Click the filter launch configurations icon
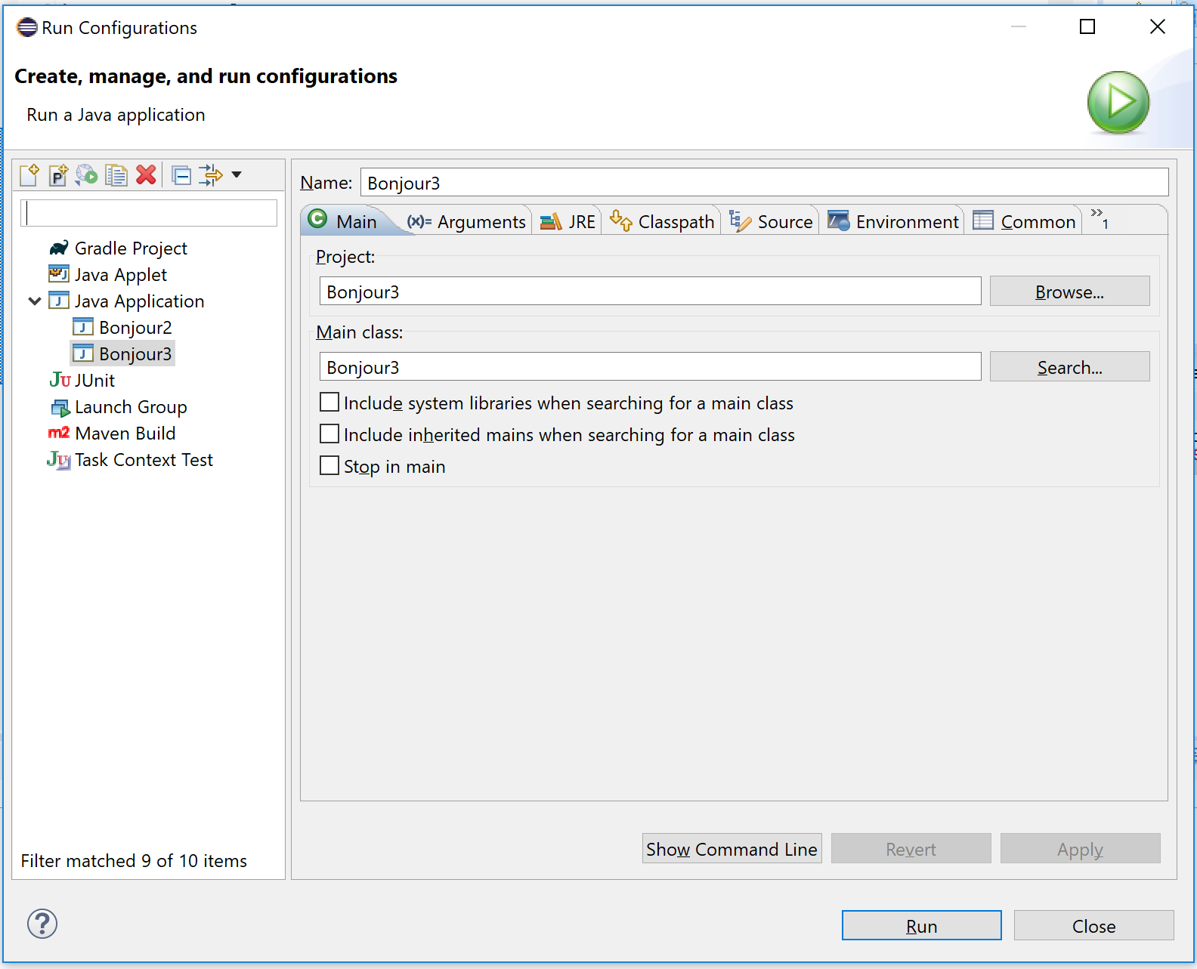 coord(211,175)
